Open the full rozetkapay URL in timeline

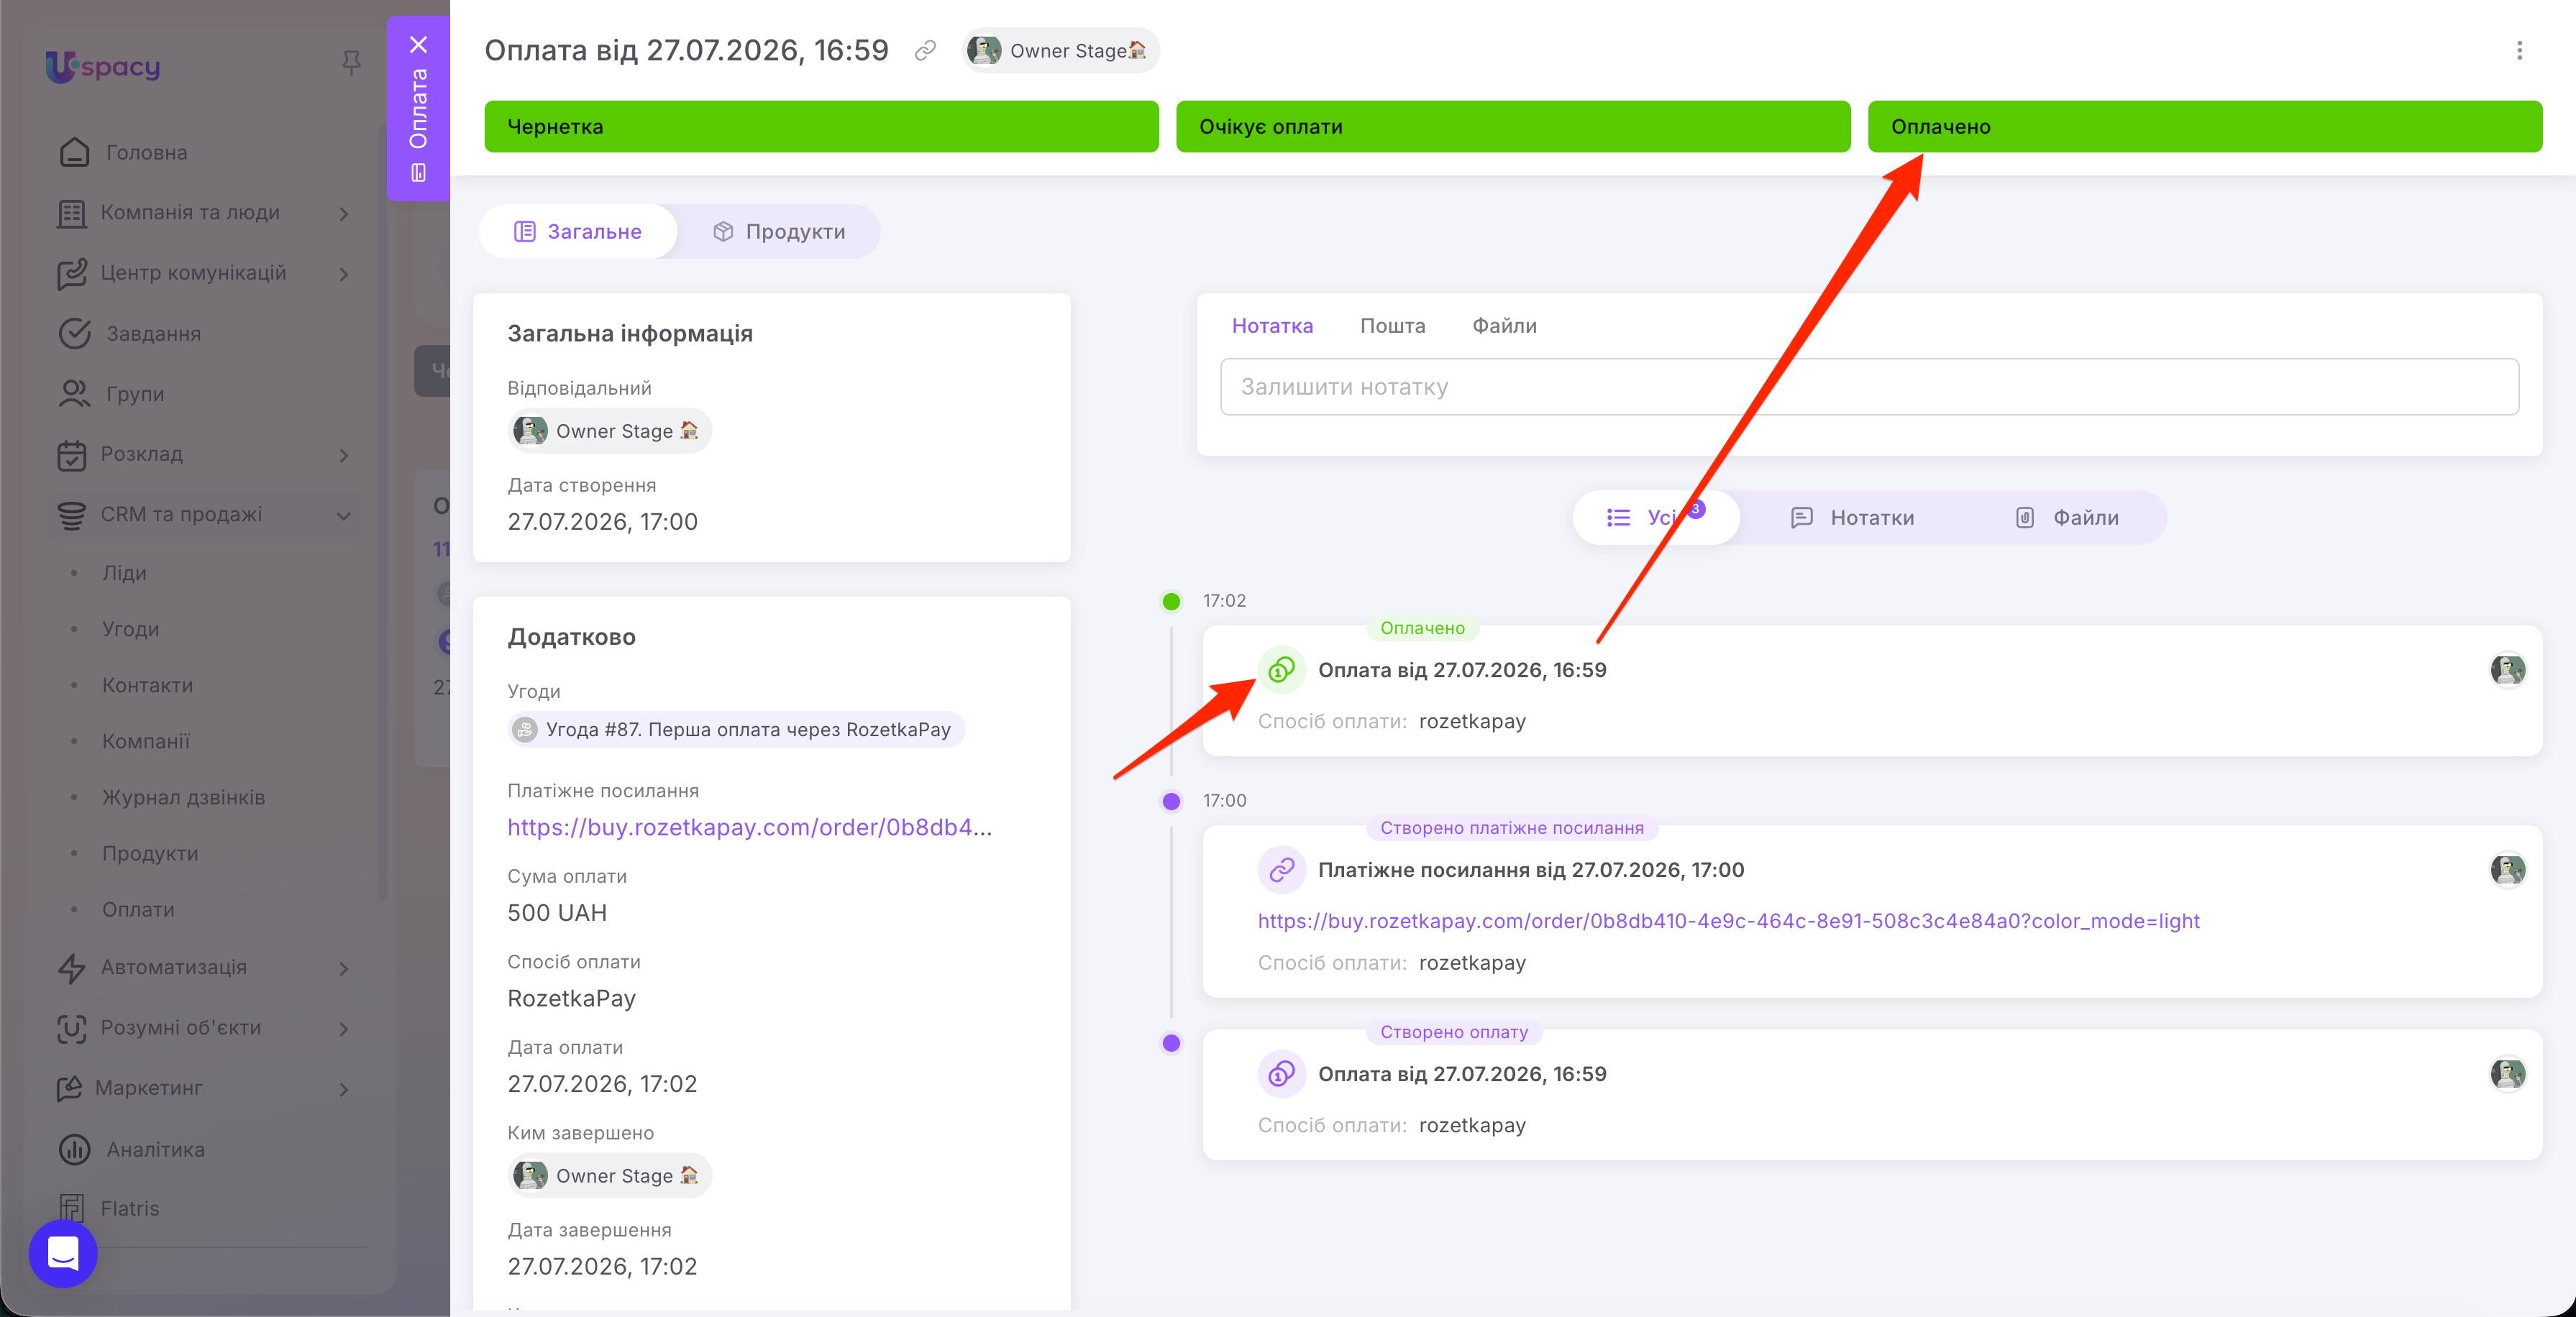point(1729,921)
